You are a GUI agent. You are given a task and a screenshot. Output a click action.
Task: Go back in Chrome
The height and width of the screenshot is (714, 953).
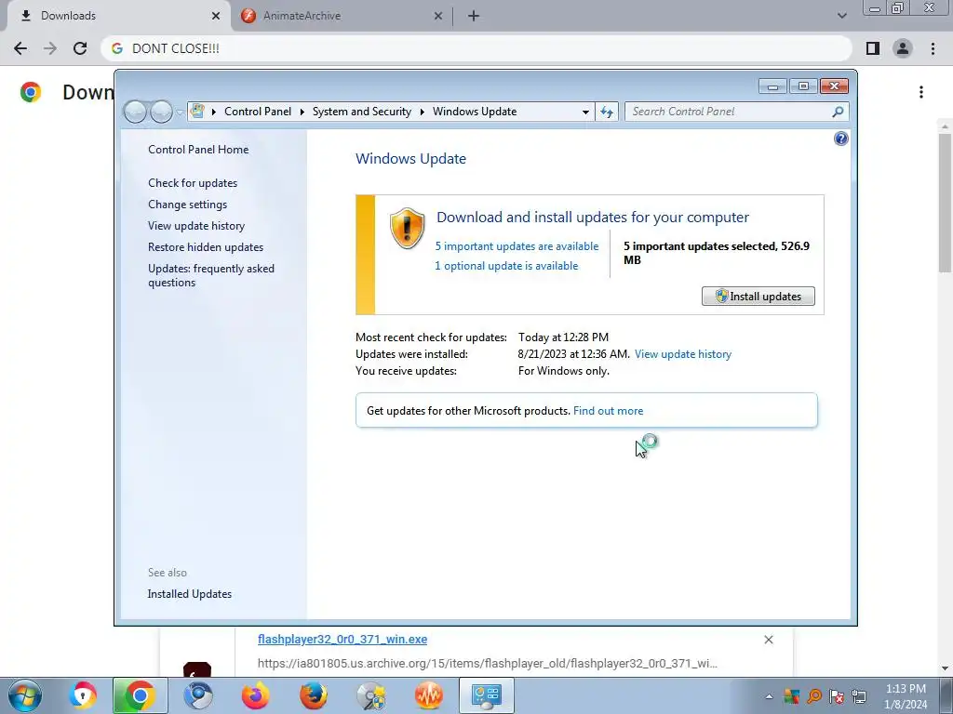tap(20, 48)
